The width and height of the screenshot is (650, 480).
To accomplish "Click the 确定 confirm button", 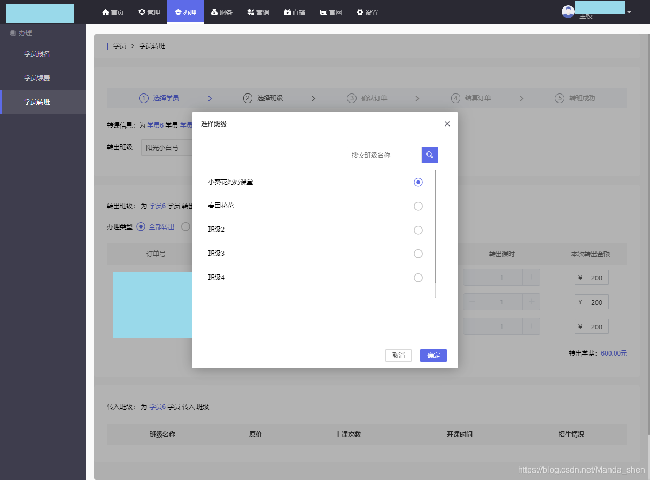I will [433, 355].
